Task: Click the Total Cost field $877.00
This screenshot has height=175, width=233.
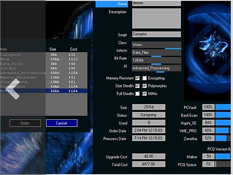Action: click(x=149, y=164)
